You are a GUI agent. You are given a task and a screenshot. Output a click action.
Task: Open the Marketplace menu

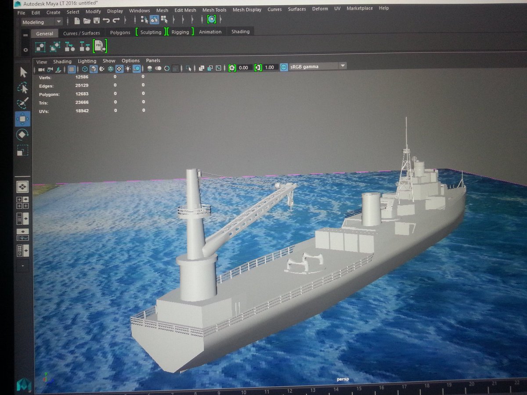point(360,8)
